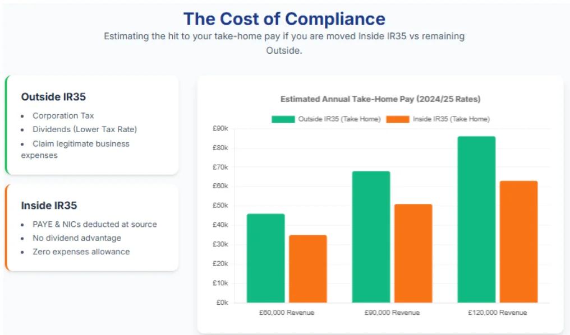Click the Inside IR35 card heading

pyautogui.click(x=50, y=206)
